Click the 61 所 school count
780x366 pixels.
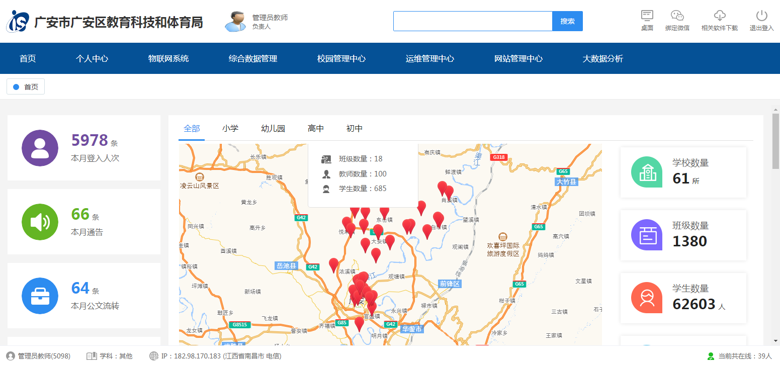[x=685, y=178]
